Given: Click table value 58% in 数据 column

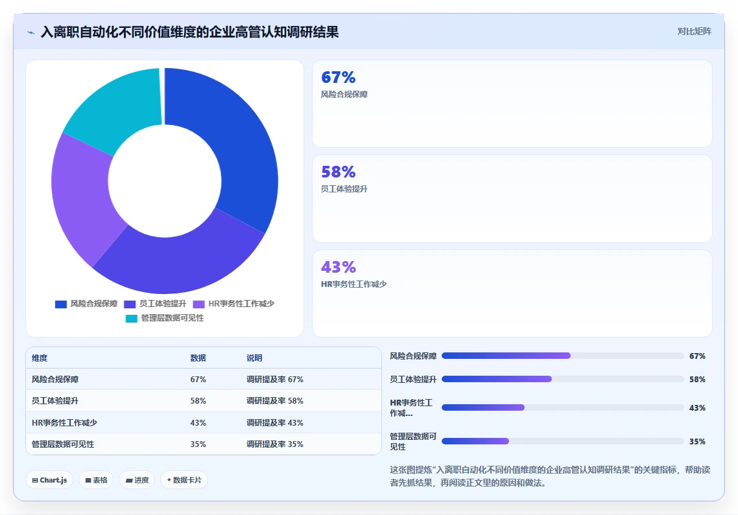Looking at the screenshot, I should click(x=198, y=401).
